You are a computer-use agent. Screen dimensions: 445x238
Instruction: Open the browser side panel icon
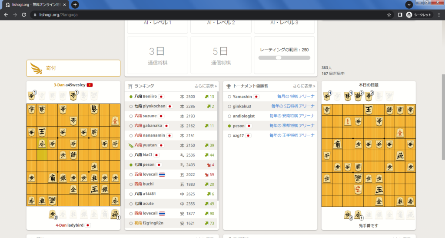400,15
